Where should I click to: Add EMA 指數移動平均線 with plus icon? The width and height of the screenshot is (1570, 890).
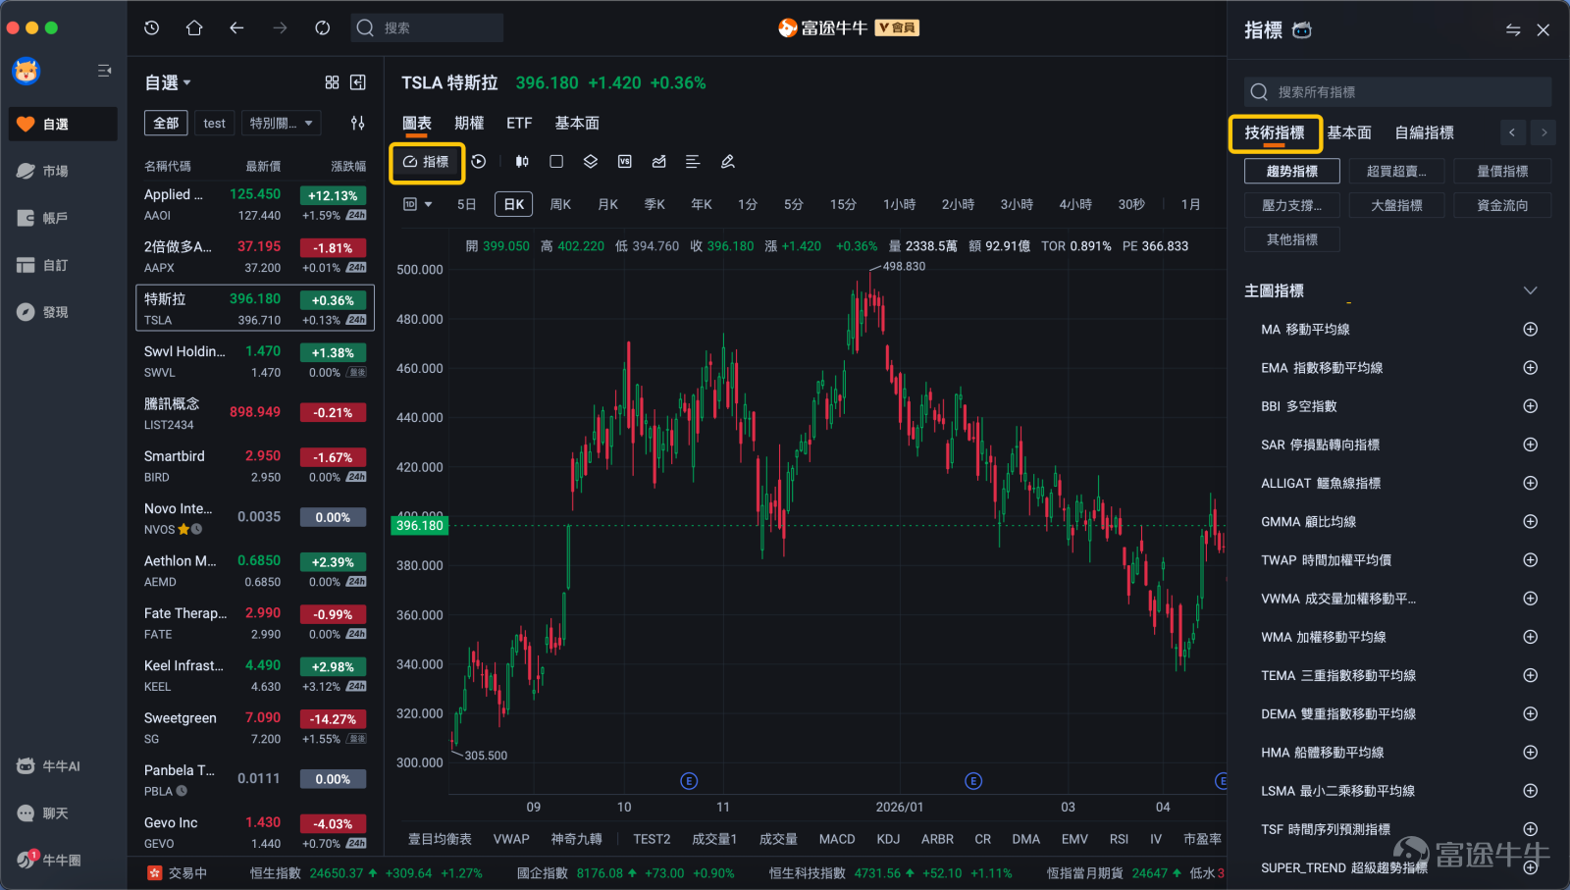pos(1530,368)
